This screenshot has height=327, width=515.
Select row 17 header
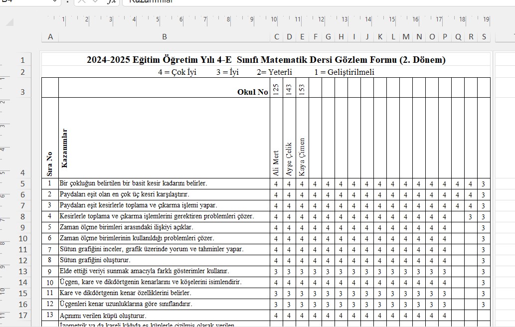tap(22, 315)
